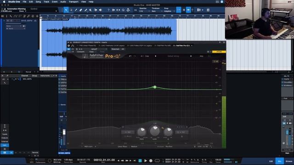Click the rewind transport button
The image size is (294, 165).
(x=123, y=161)
